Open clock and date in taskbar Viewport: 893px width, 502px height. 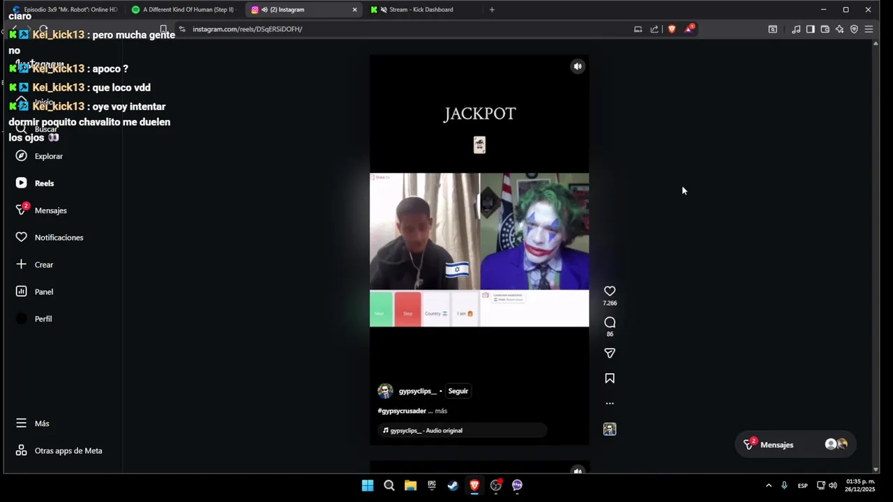coord(860,485)
